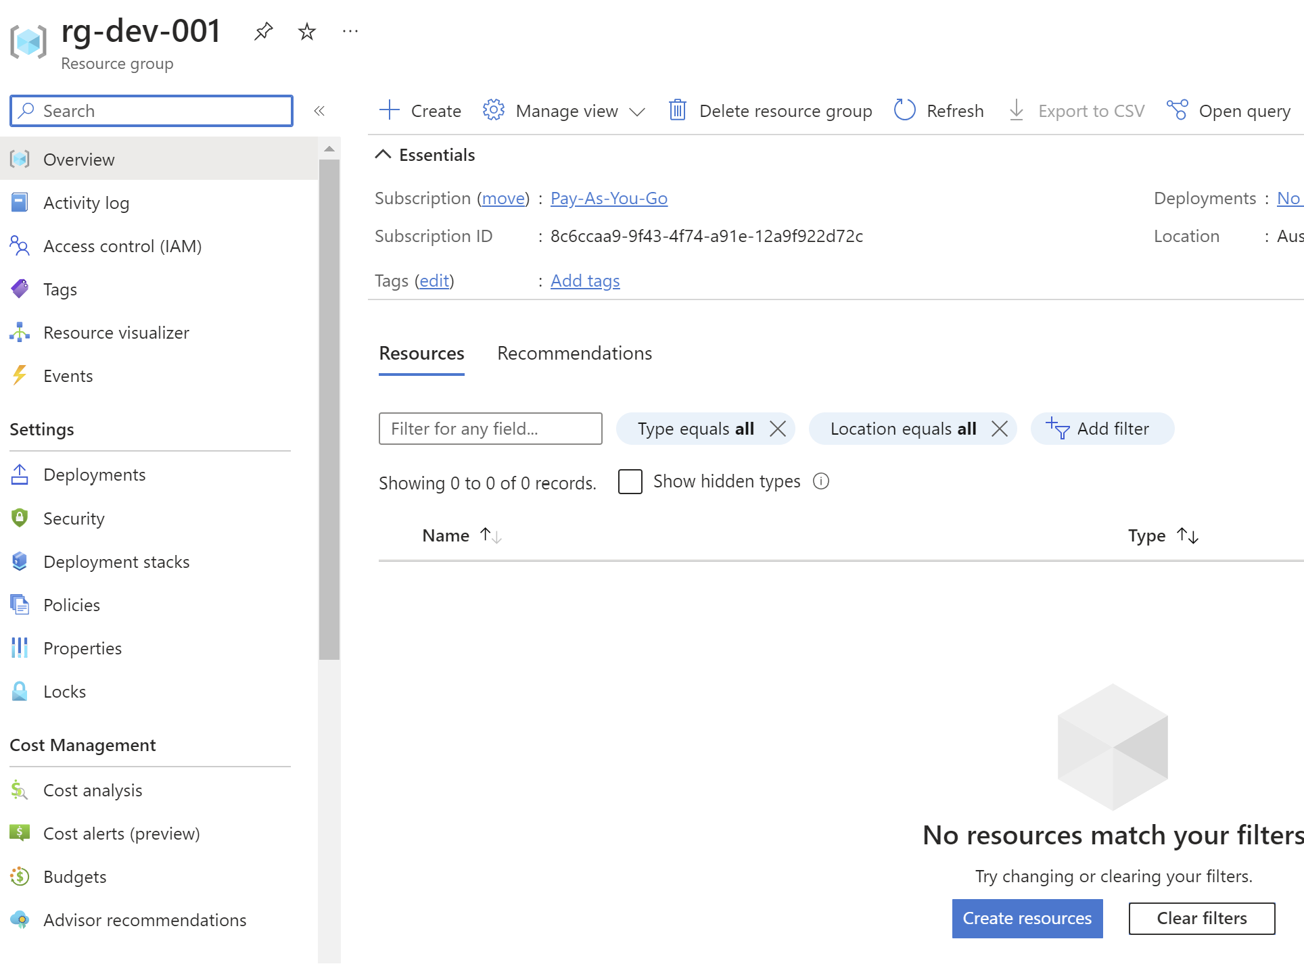Click the Locks padlock icon
Screen dimensions: 1304x964
pos(20,691)
